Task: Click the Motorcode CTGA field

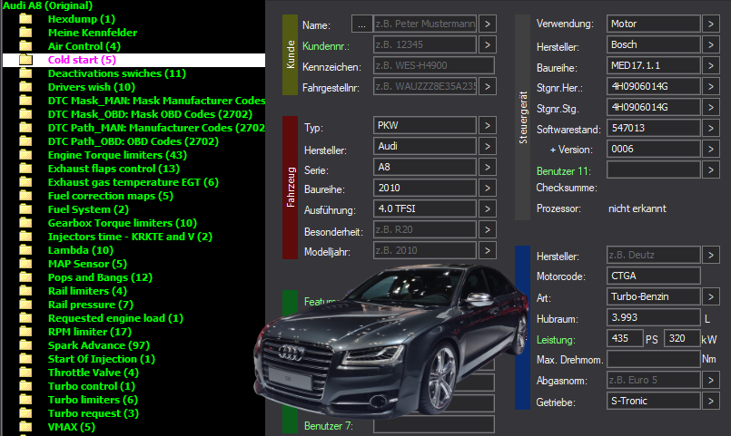Action: tap(654, 276)
